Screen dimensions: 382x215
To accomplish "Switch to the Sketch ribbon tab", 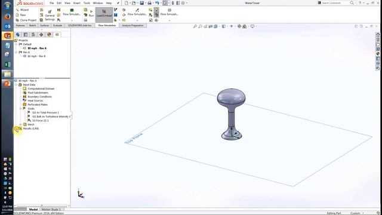I will [x=32, y=25].
